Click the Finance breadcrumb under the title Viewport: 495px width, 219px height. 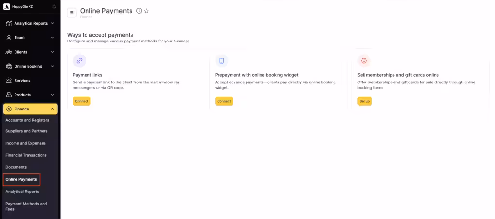(x=86, y=17)
